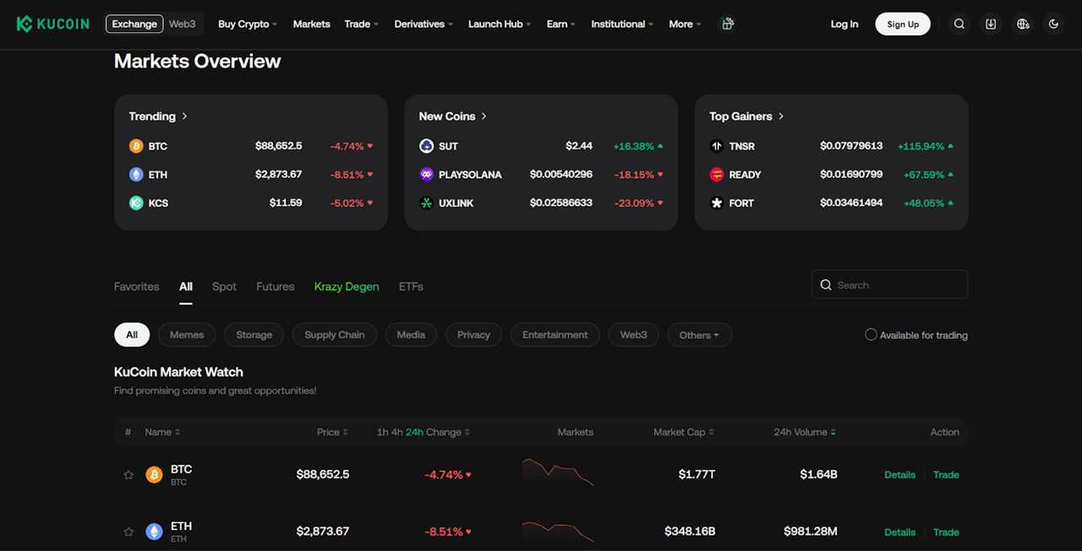The width and height of the screenshot is (1082, 551).
Task: Click the TNSR icon under Top Gainers
Action: pyautogui.click(x=717, y=145)
